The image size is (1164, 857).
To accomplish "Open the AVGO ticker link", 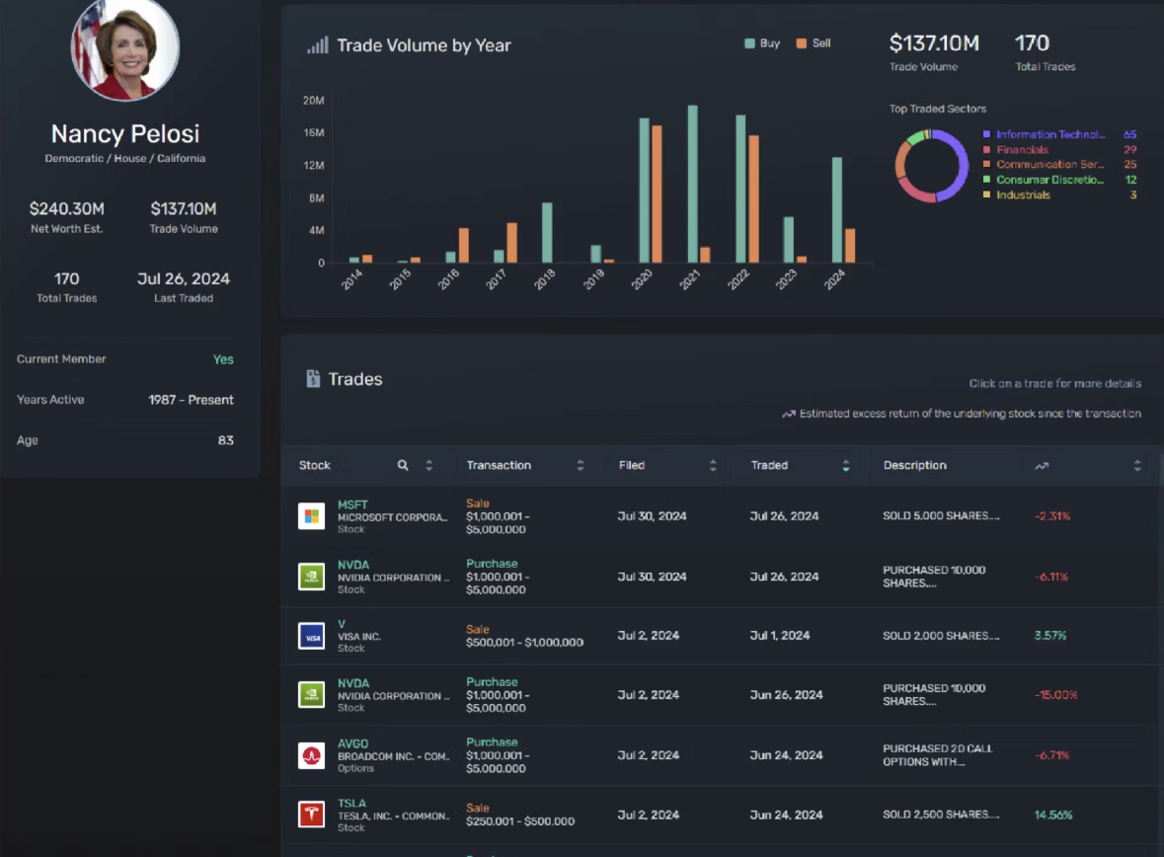I will tap(352, 743).
